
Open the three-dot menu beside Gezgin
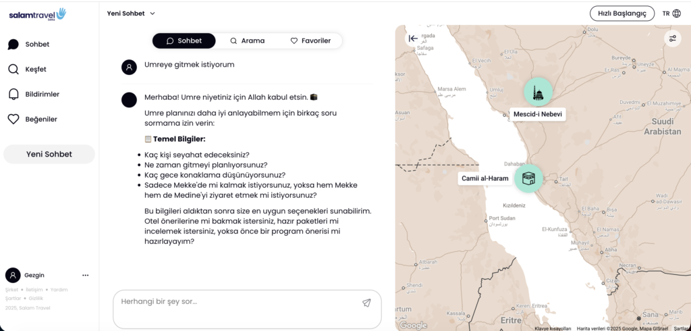click(x=86, y=275)
